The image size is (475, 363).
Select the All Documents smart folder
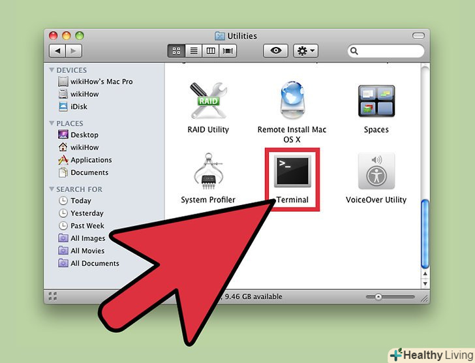[x=89, y=263]
